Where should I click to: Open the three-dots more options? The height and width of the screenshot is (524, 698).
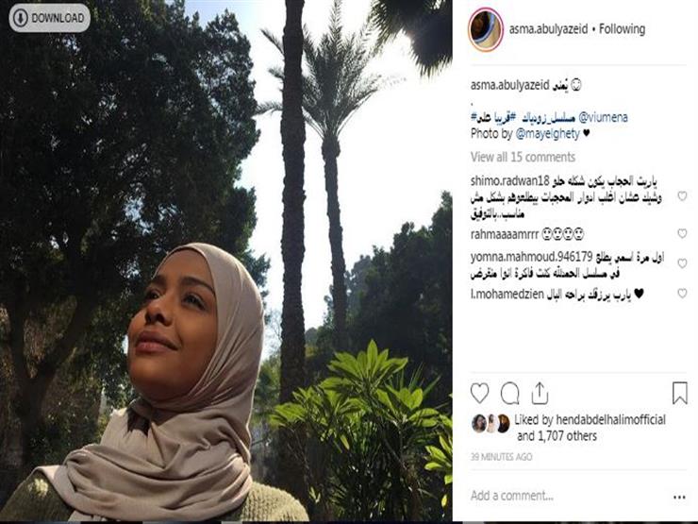(679, 498)
